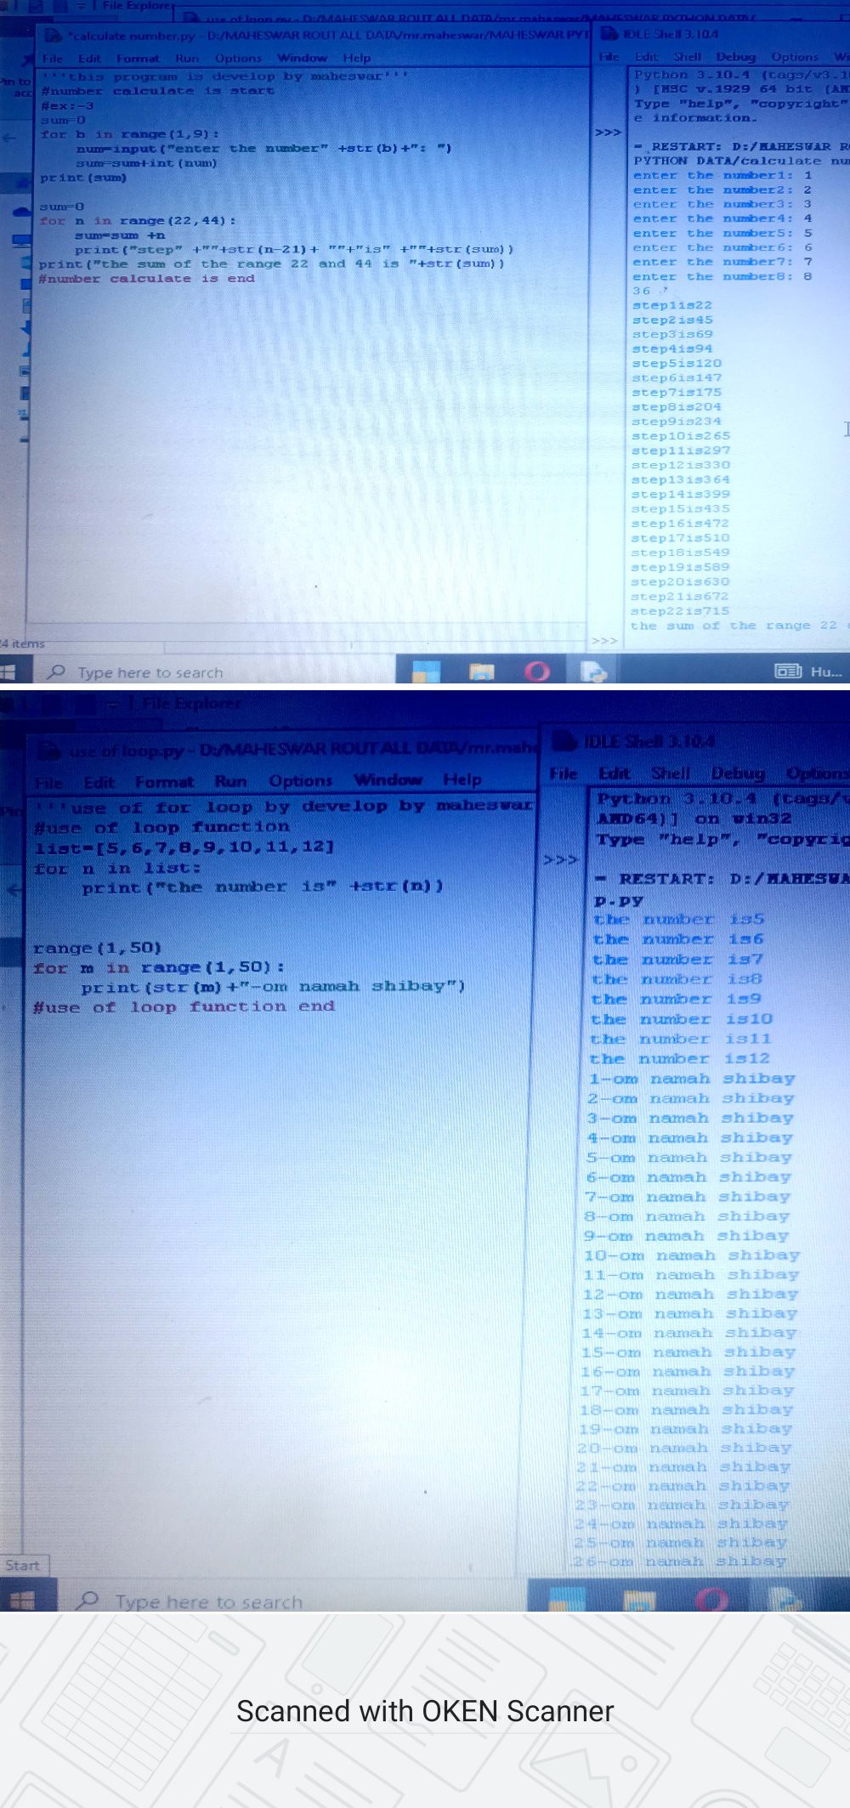
Task: Click the keyboard icon beside Hu... label
Action: tap(788, 672)
